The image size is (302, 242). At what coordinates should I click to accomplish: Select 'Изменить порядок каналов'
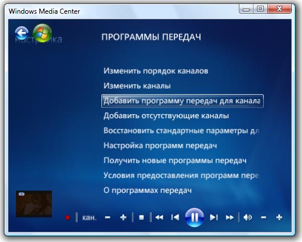[x=156, y=71]
